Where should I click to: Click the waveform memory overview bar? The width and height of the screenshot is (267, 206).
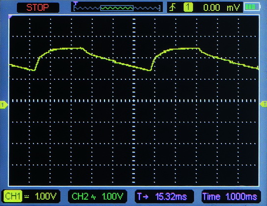(117, 8)
